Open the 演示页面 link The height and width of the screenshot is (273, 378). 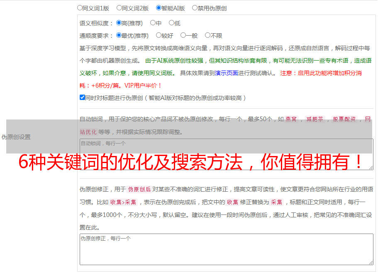click(x=227, y=73)
